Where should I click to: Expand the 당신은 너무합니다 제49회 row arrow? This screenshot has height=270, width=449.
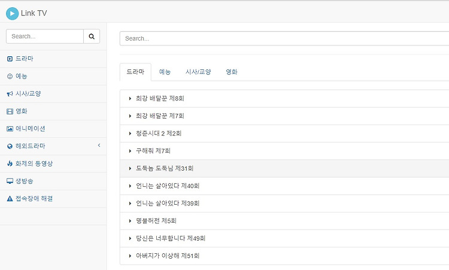coord(130,238)
